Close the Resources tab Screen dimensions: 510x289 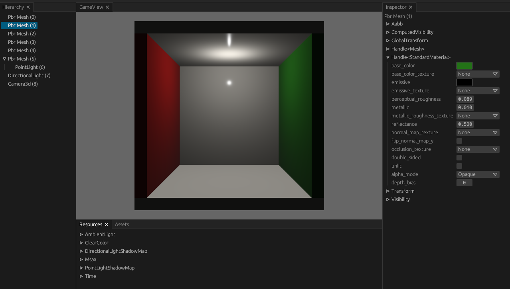pyautogui.click(x=106, y=225)
